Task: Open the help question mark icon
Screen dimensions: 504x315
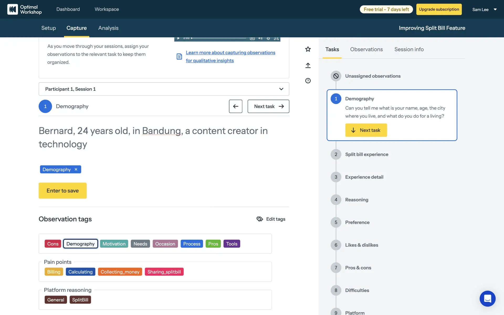Action: click(308, 81)
